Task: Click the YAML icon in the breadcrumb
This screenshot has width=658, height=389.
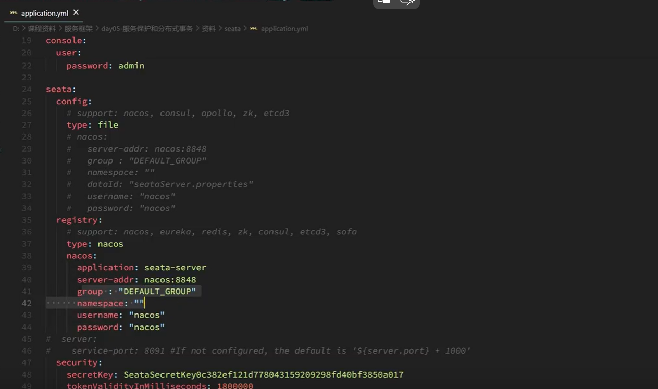Action: pyautogui.click(x=254, y=29)
